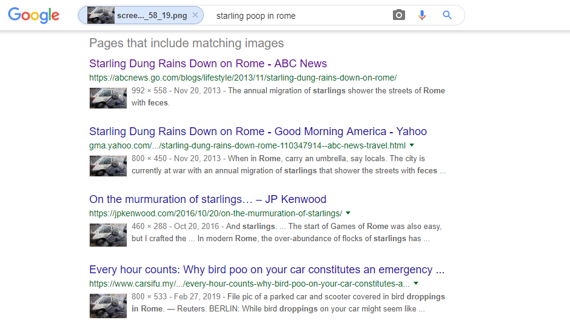Open search by image camera icon
The image size is (570, 329).
point(399,15)
